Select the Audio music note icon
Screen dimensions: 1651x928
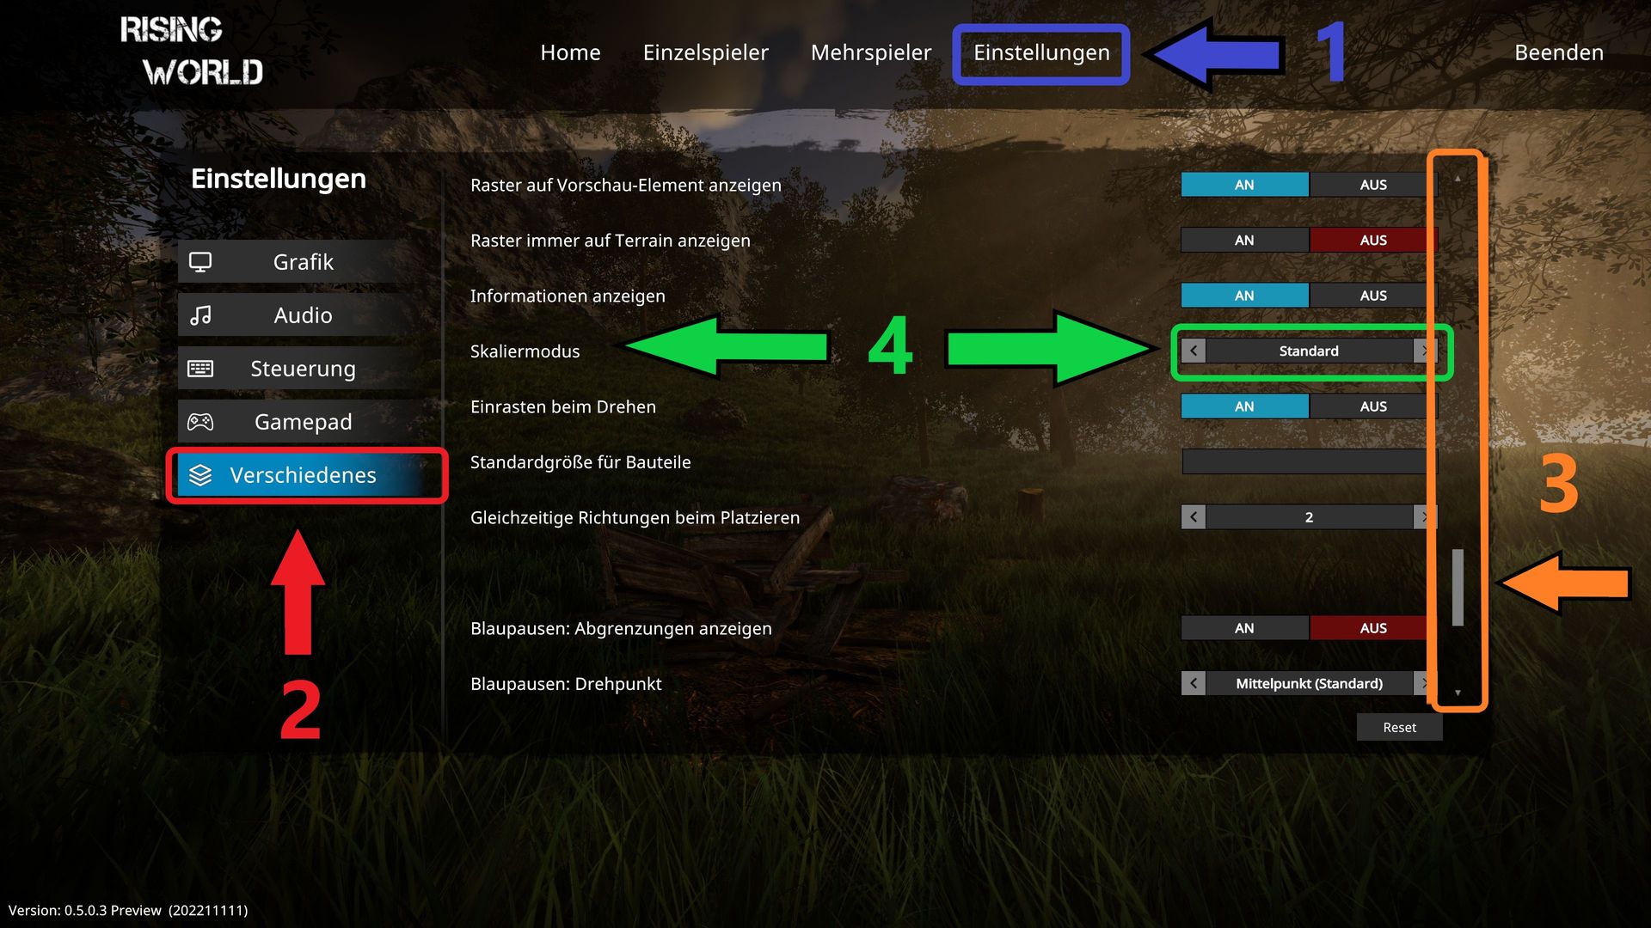tap(200, 315)
